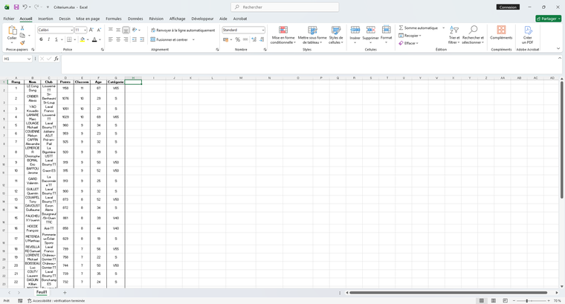The image size is (565, 304).
Task: Open the Compléments add-ins icon
Action: (x=501, y=31)
